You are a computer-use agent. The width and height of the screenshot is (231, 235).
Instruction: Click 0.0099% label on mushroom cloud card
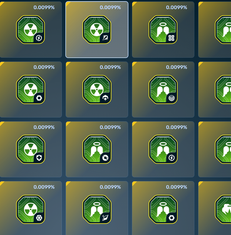click(x=110, y=67)
